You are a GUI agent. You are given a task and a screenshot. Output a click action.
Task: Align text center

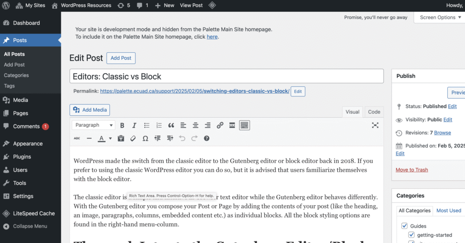(195, 125)
